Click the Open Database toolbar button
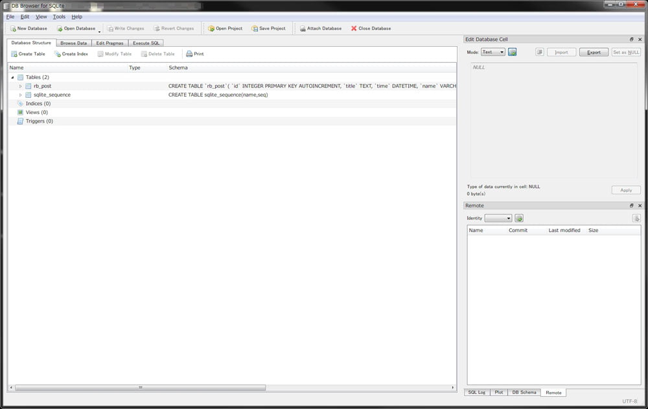This screenshot has height=409, width=648. coord(76,29)
